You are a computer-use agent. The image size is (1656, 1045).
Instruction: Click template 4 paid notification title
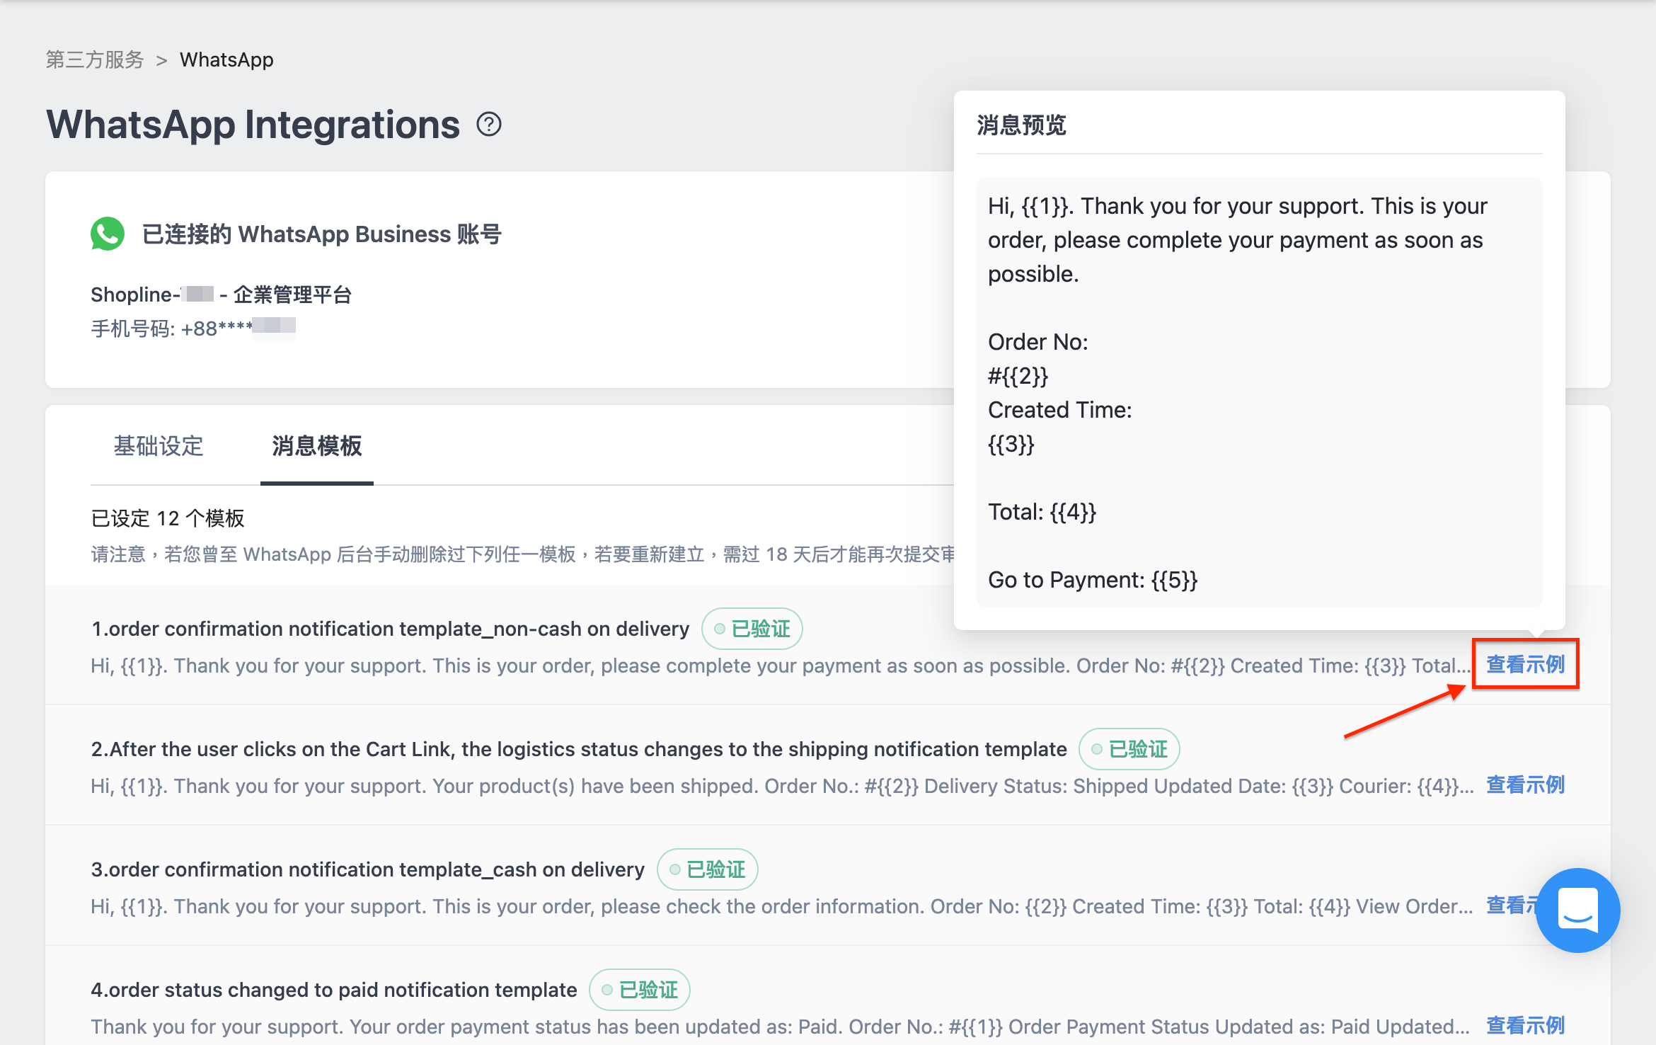(x=334, y=990)
